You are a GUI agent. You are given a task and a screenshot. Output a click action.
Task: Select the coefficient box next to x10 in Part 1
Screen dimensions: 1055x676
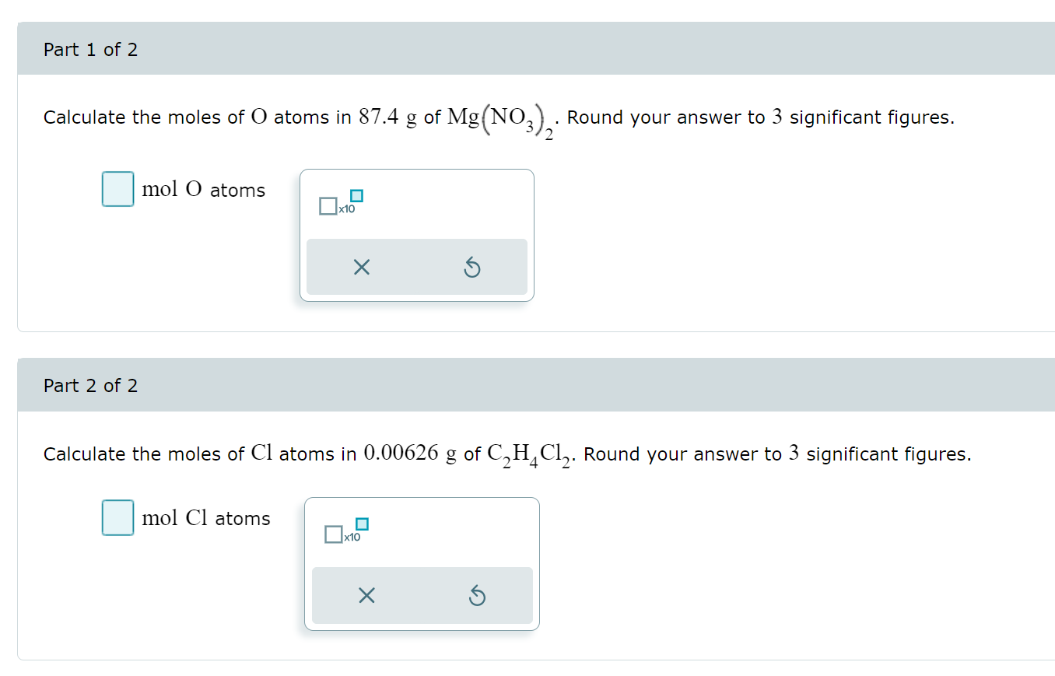328,205
